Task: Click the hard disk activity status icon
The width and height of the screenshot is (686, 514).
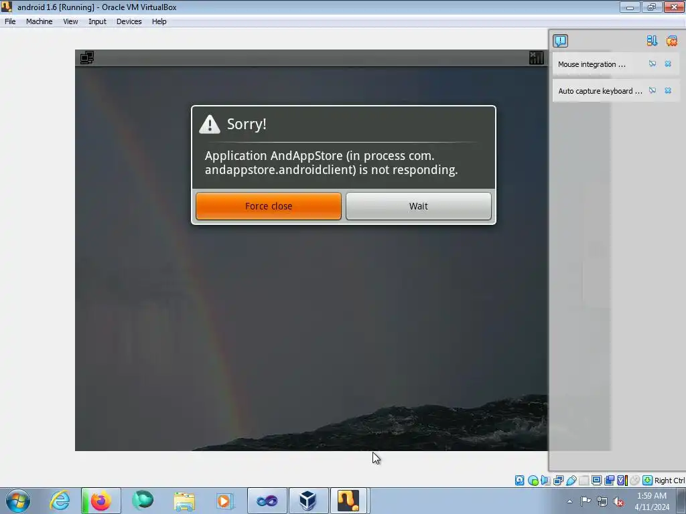Action: click(x=519, y=481)
